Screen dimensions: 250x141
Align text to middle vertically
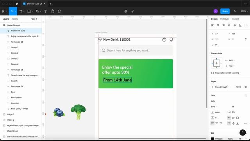click(x=233, y=123)
